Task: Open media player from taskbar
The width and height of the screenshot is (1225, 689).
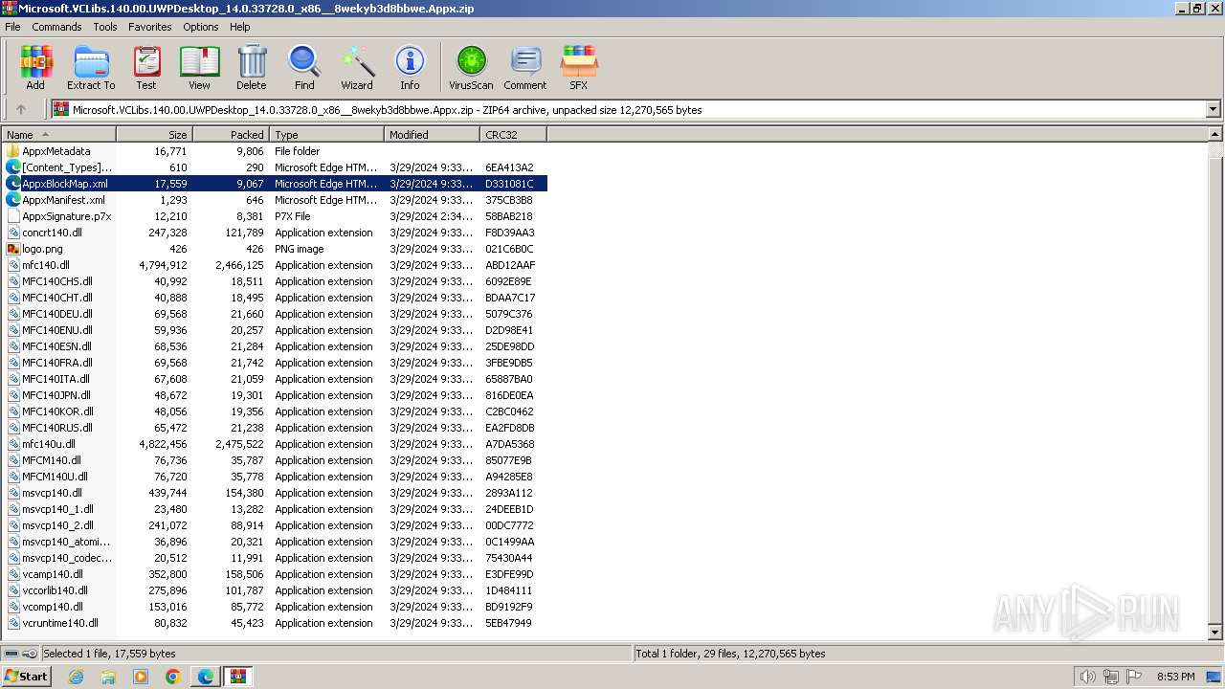Action: tap(141, 677)
